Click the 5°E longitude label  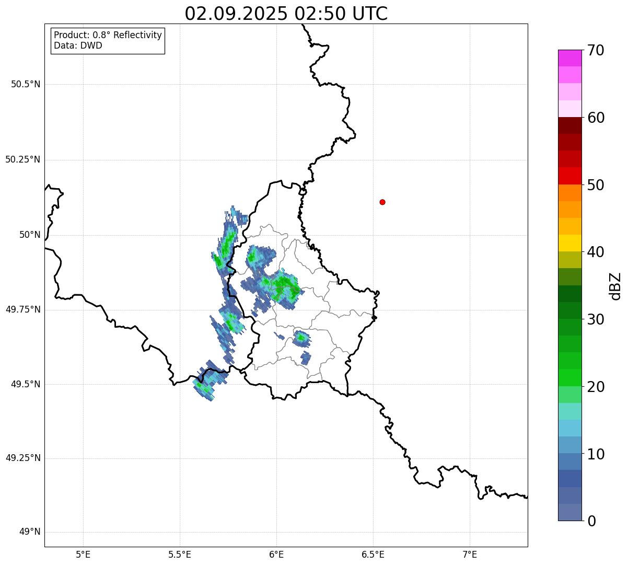click(83, 554)
